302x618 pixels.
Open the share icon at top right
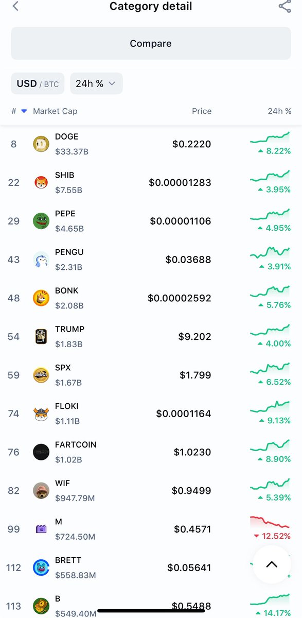285,6
